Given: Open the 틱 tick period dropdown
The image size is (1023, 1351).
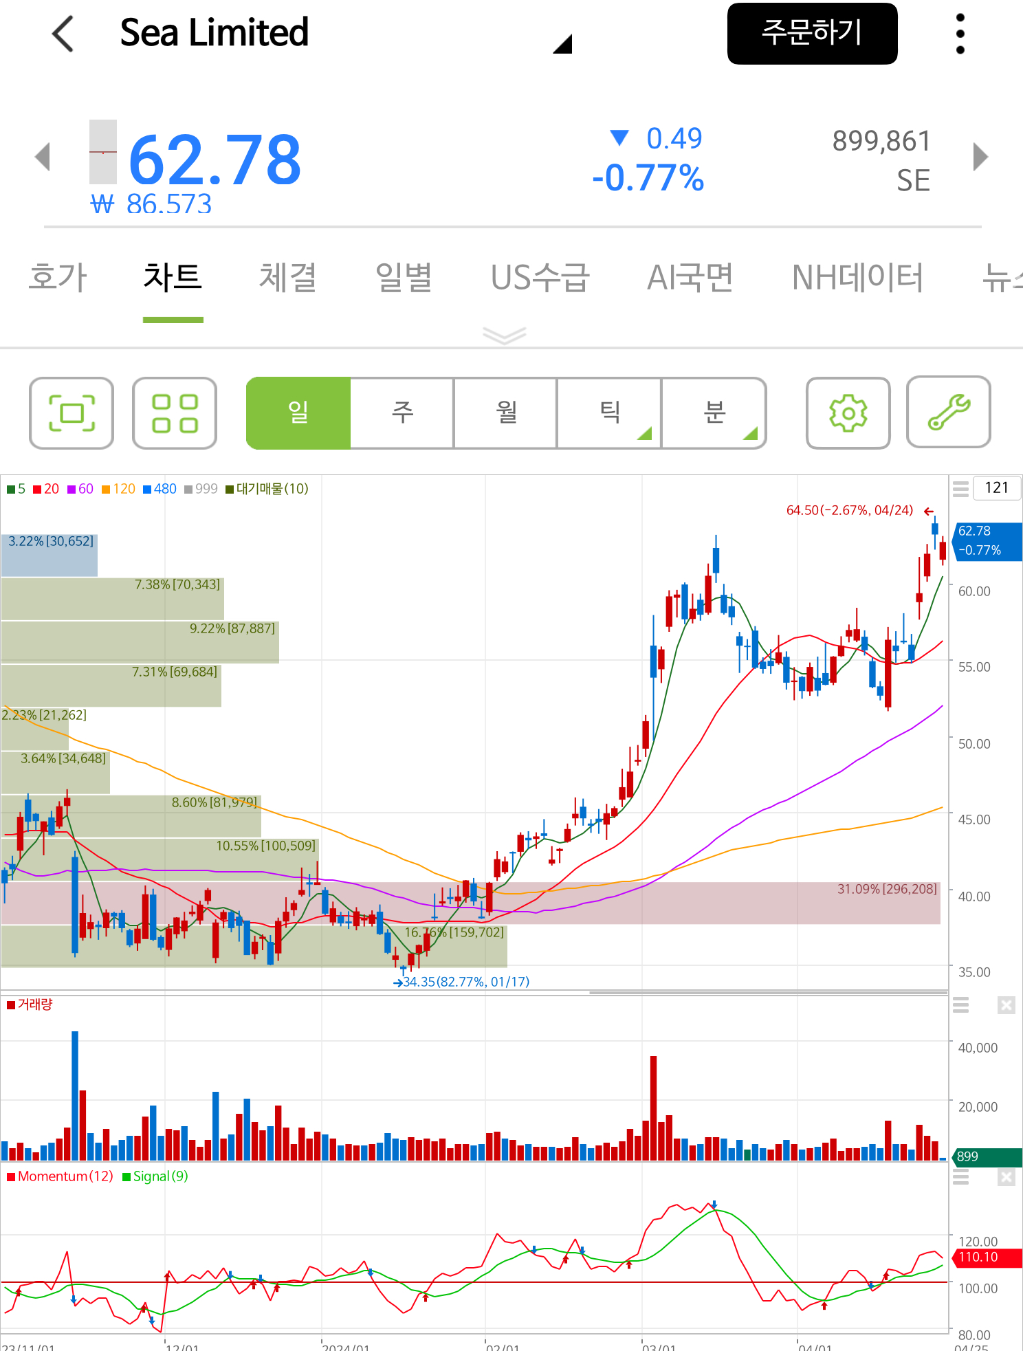Looking at the screenshot, I should pos(610,413).
